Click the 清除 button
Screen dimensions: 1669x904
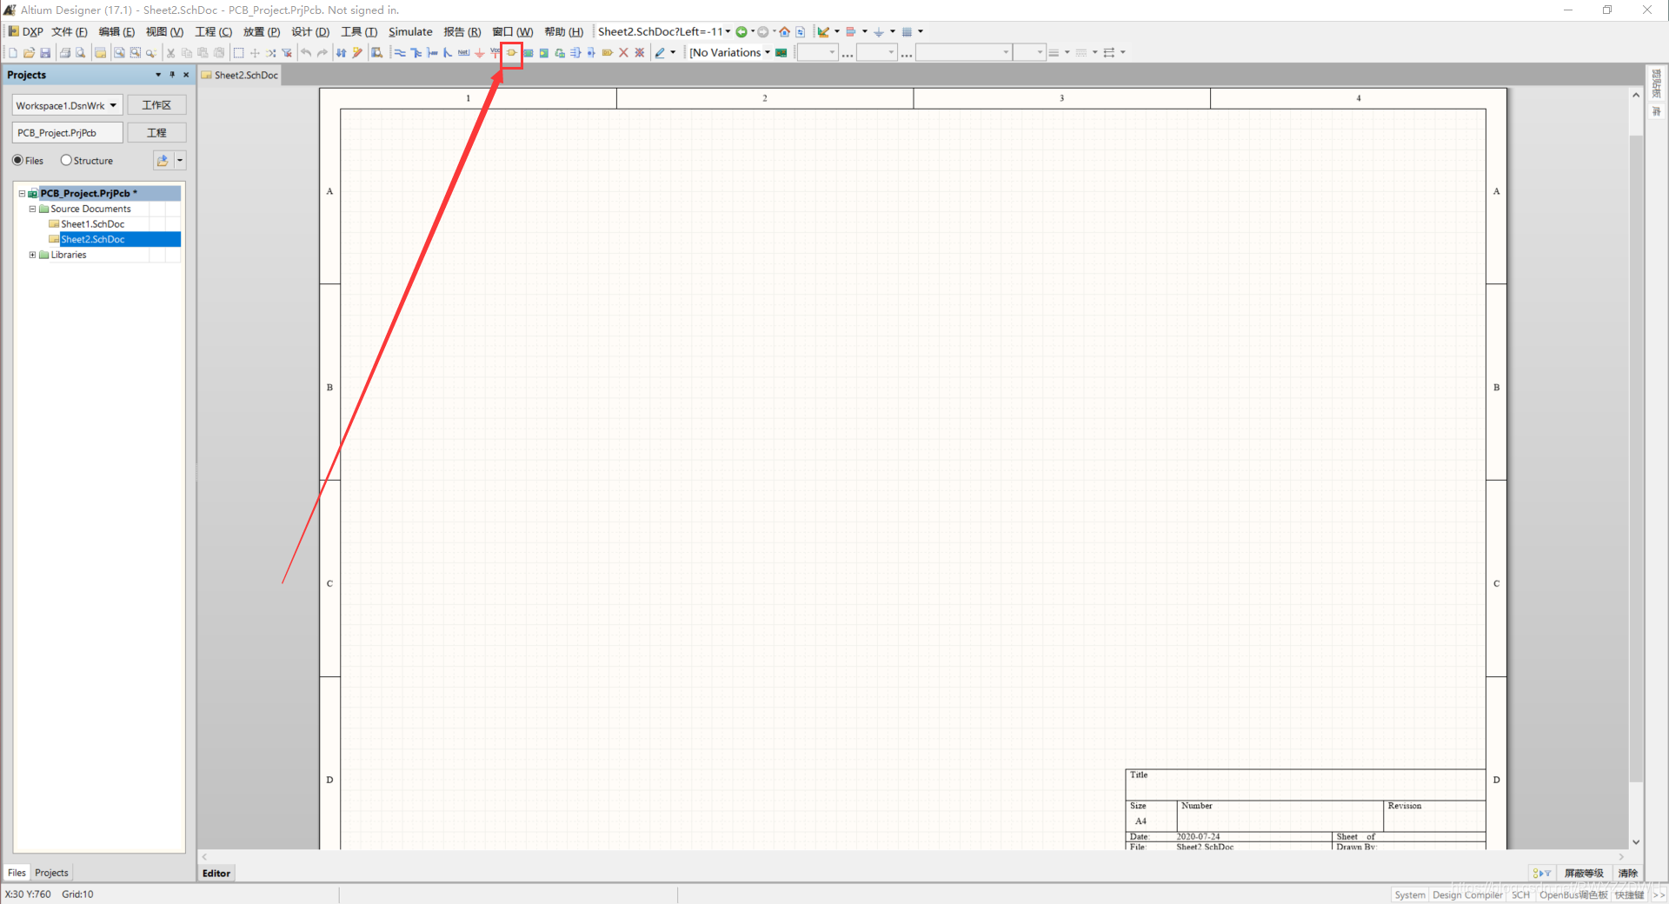pos(1628,873)
